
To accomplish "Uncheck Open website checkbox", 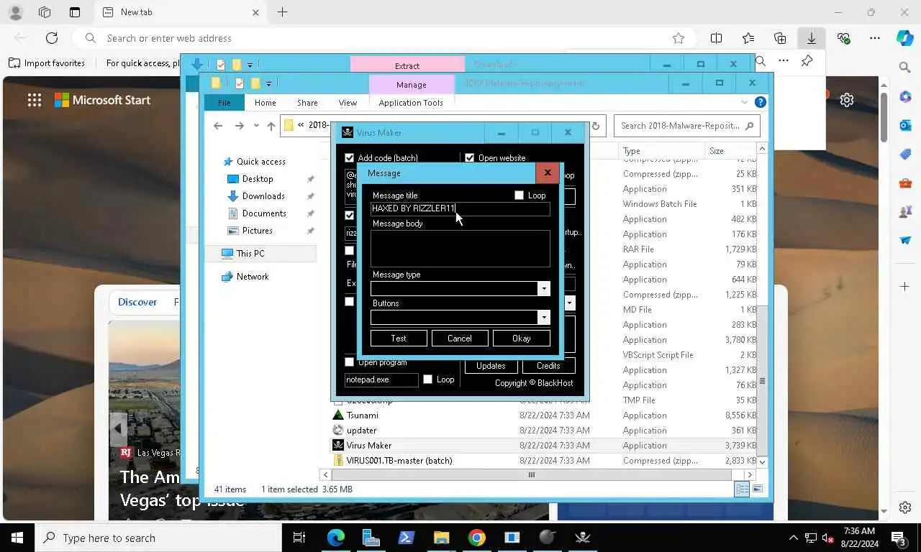I will [x=470, y=158].
